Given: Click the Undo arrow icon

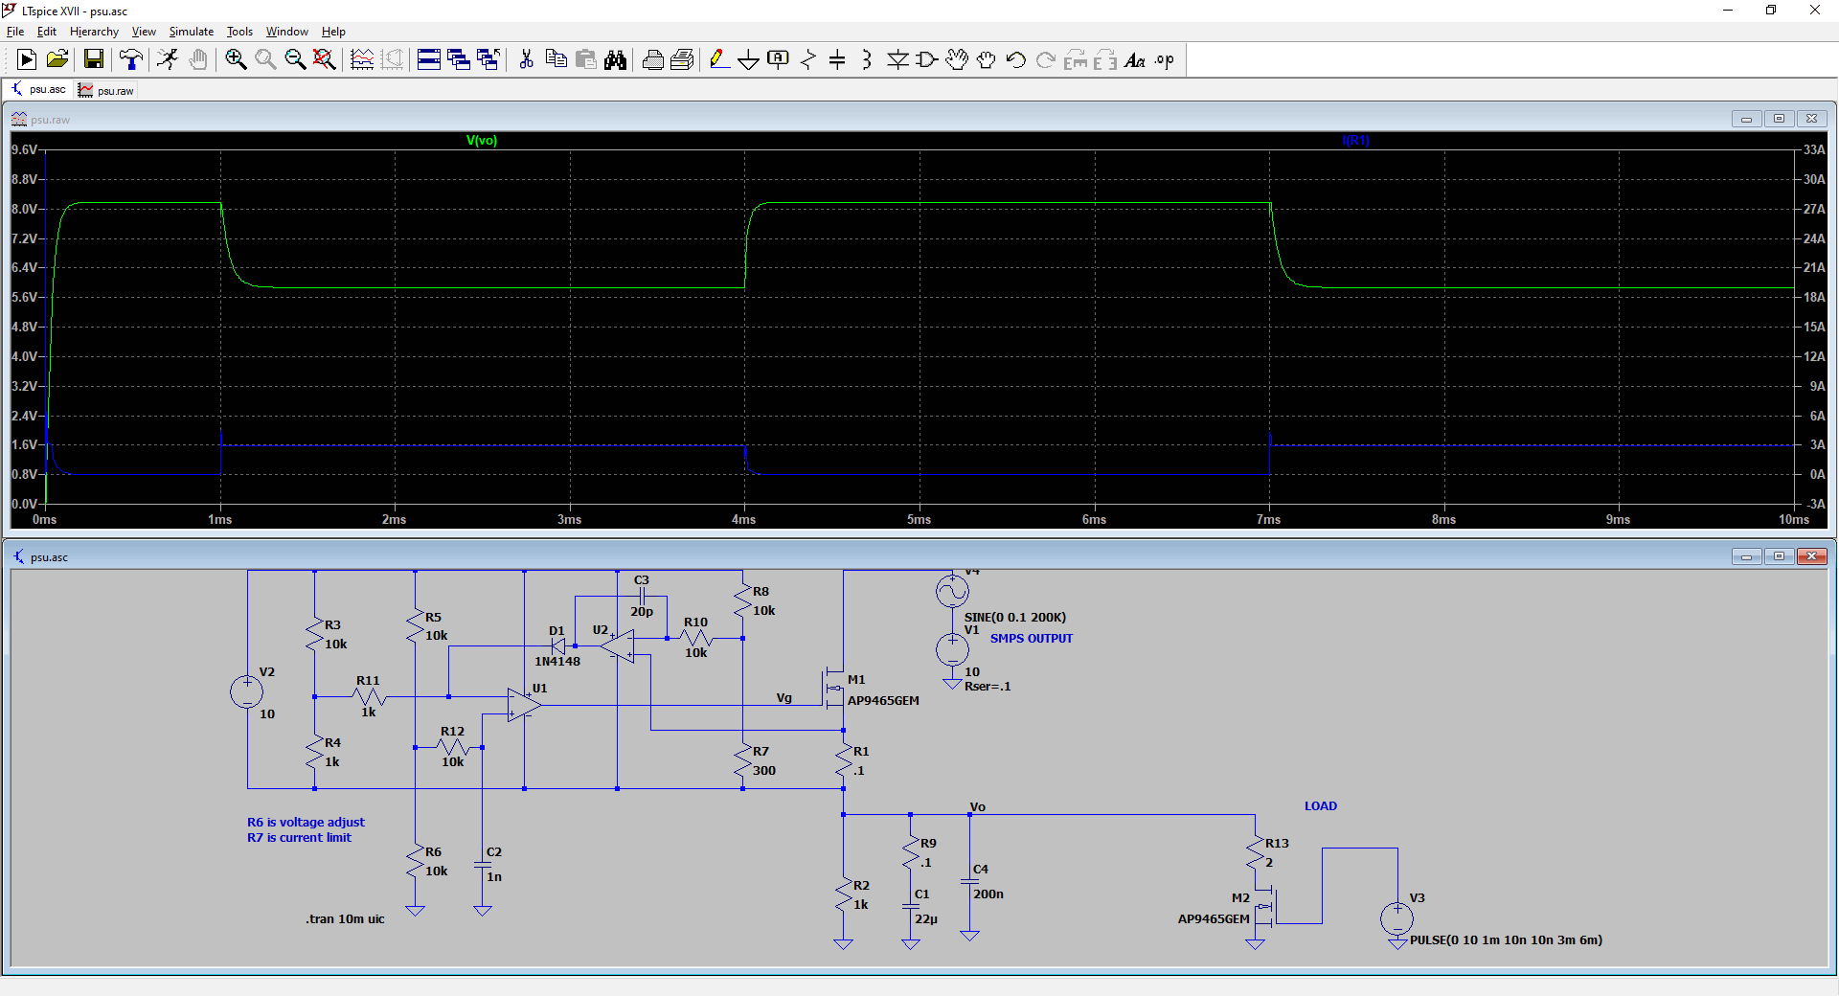Looking at the screenshot, I should tap(1016, 59).
